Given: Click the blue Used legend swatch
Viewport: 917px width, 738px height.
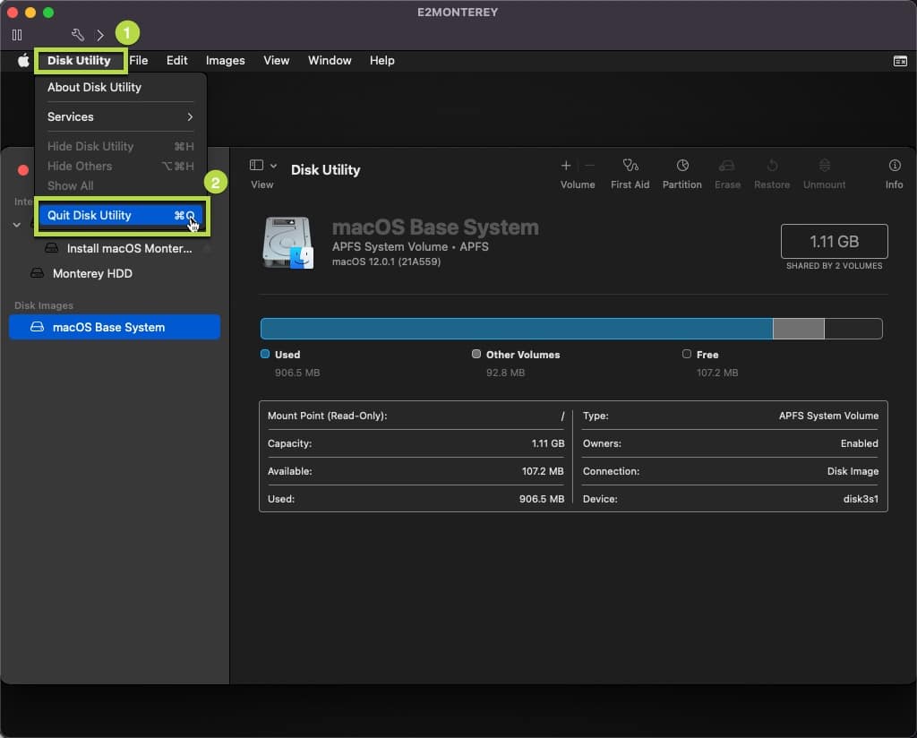Looking at the screenshot, I should pos(265,354).
